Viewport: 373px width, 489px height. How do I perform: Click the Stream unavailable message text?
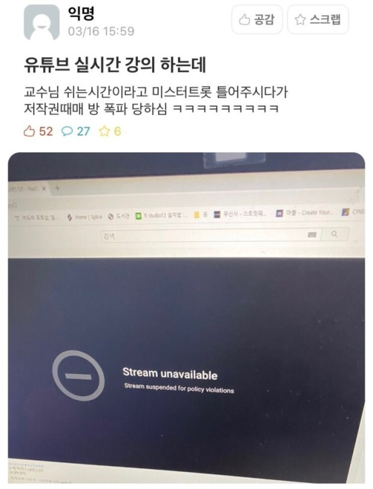coord(170,373)
